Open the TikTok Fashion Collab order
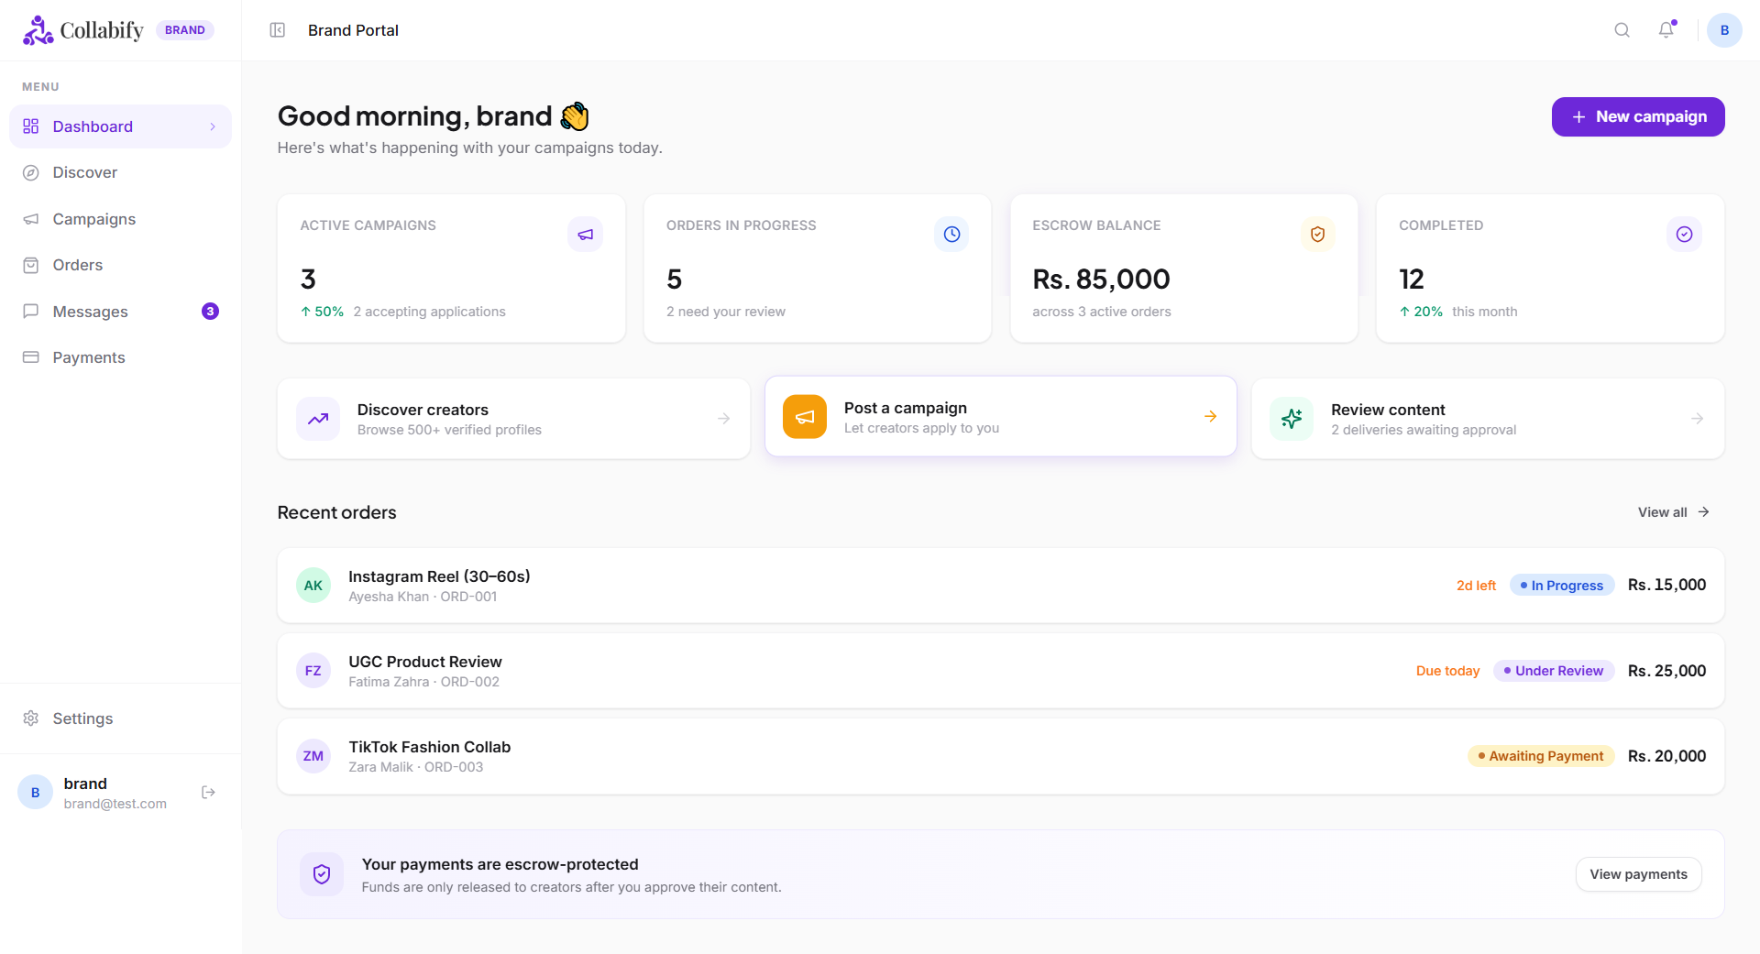1760x954 pixels. (1001, 756)
